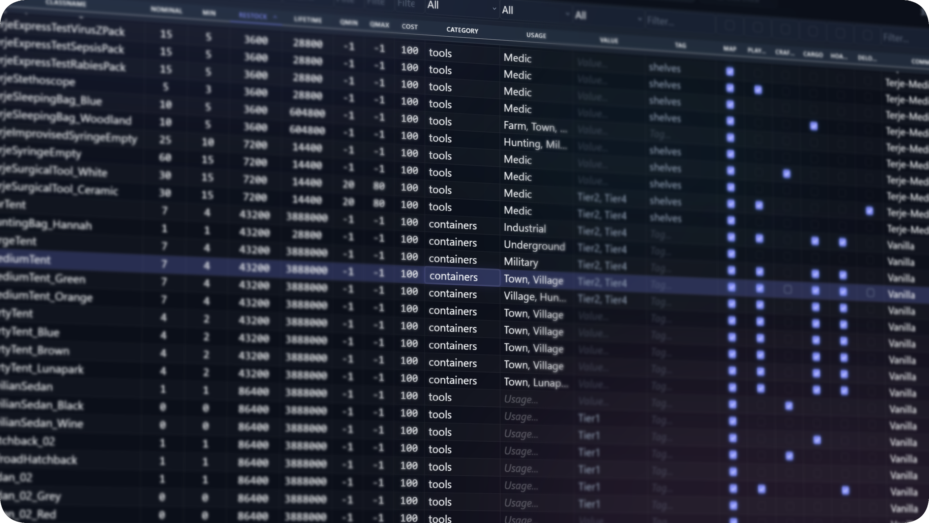Click the DELO flag icon on a Terje-Med row
This screenshot has height=523, width=929.
tap(869, 210)
